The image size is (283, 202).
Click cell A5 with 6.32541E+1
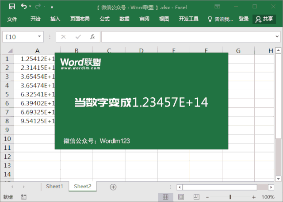pyautogui.click(x=34, y=94)
